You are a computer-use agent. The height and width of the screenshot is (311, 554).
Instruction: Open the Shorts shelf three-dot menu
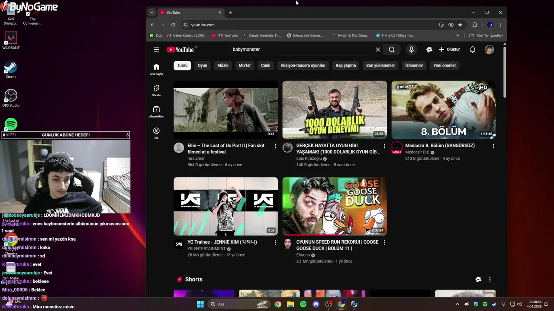tap(490, 280)
